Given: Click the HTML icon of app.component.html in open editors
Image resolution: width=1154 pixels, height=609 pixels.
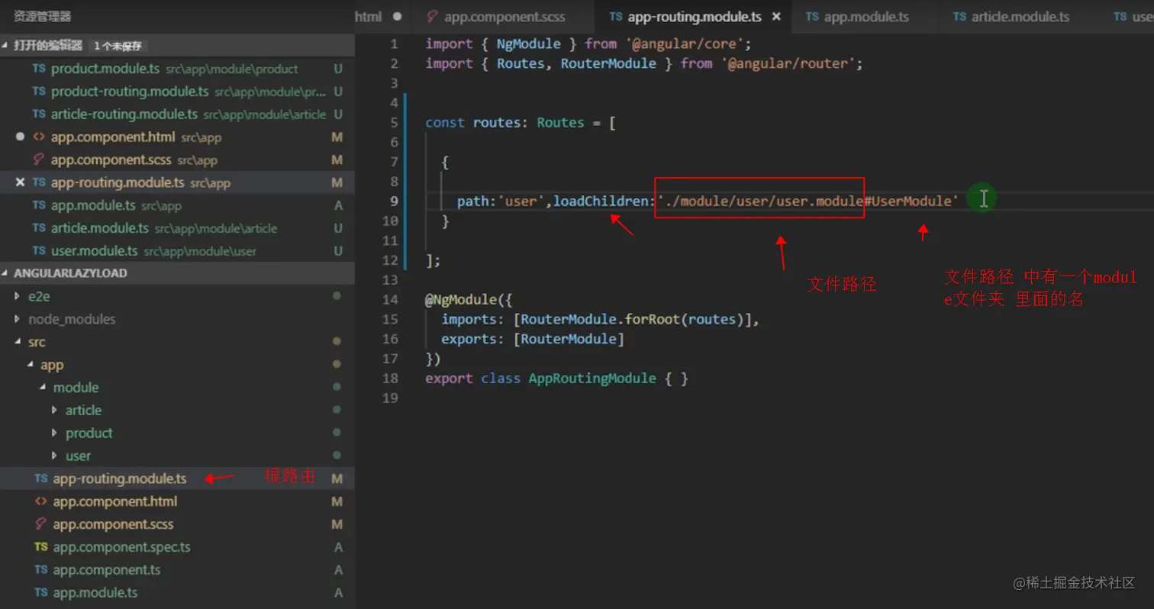Looking at the screenshot, I should click(x=39, y=137).
